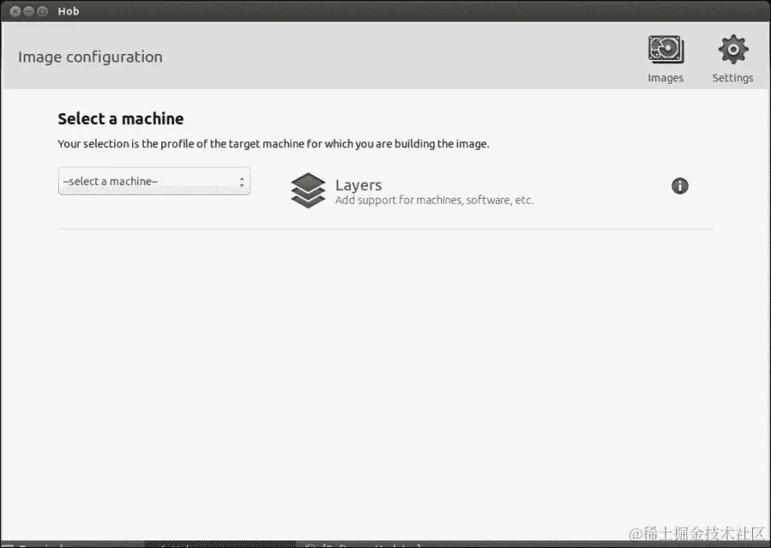
Task: Open the Settings gear icon
Action: click(733, 49)
